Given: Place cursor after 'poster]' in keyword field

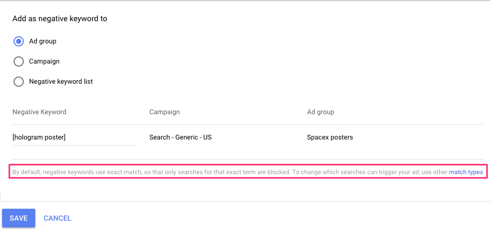Looking at the screenshot, I should pyautogui.click(x=66, y=137).
